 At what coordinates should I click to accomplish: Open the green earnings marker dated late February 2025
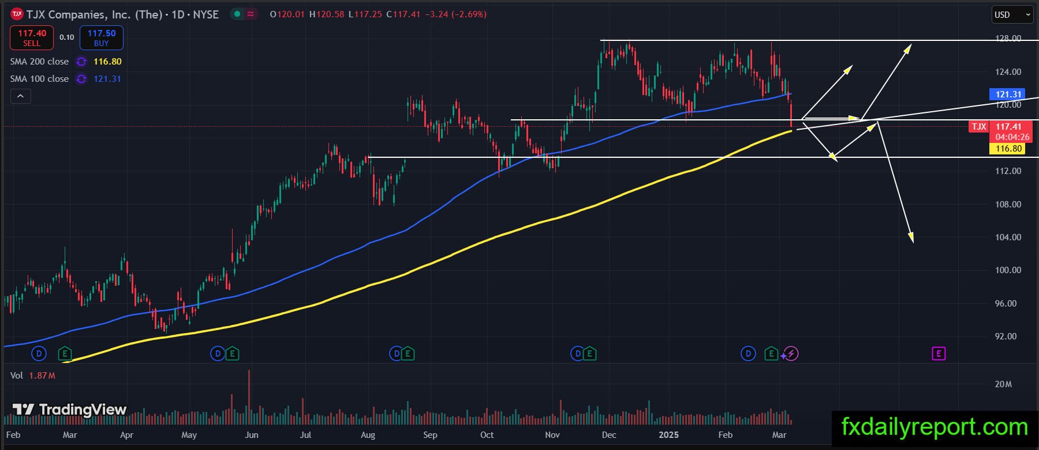(771, 354)
